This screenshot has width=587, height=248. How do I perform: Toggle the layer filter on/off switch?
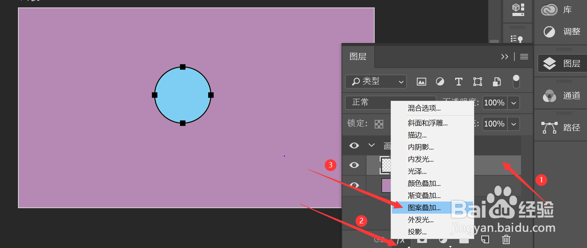[x=516, y=82]
